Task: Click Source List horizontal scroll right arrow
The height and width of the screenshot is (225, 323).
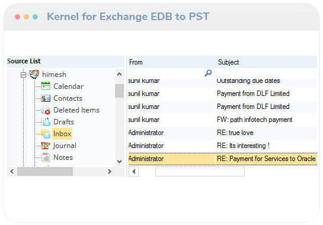Action: tap(110, 171)
